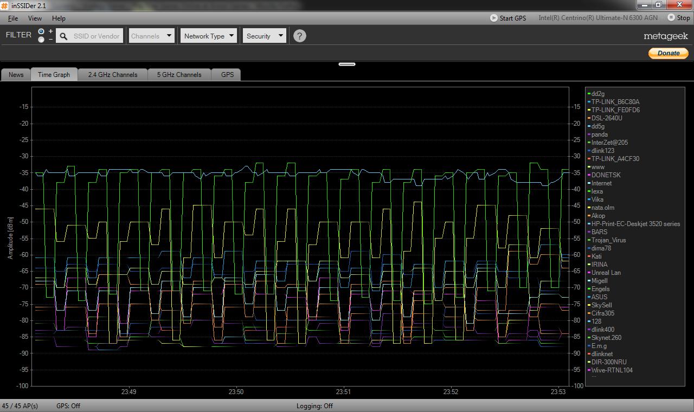Switch to the 2.4 GHz Channels tab
Screen dimensions: 694x412
(x=113, y=75)
